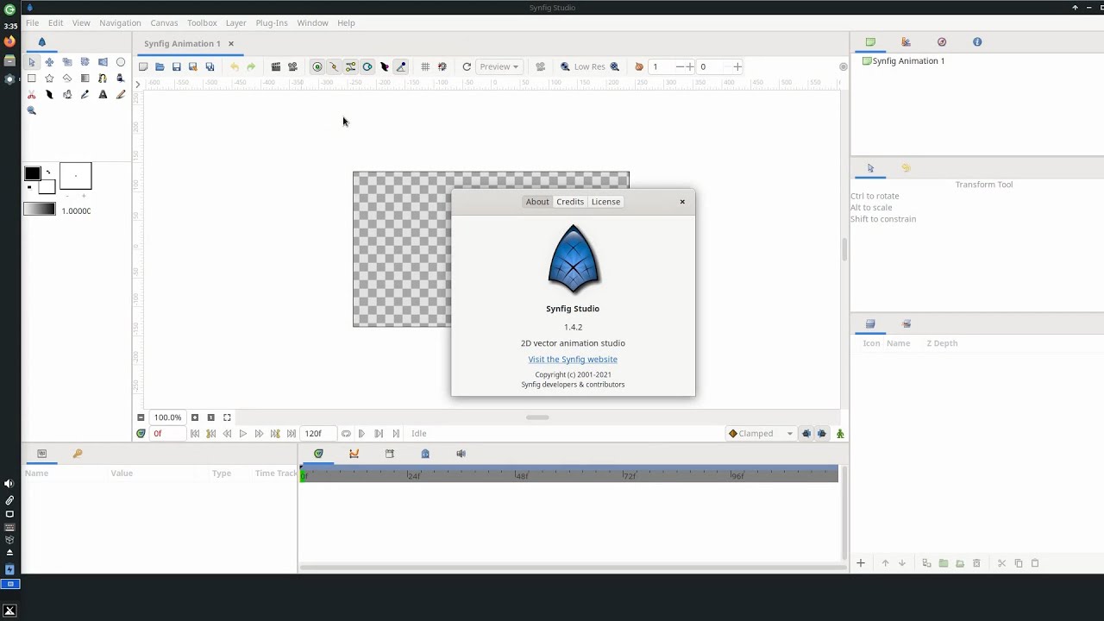This screenshot has height=621, width=1104.
Task: Close the Synfig Animation 1 document tab
Action: click(x=230, y=43)
